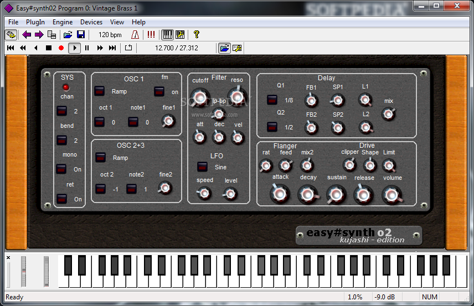Save bank with floppy disk icon
The width and height of the screenshot is (474, 306).
click(81, 35)
